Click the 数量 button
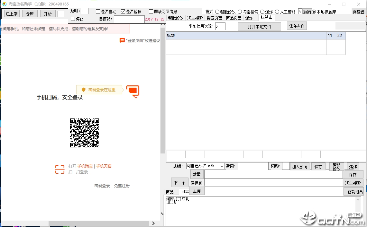 point(197,174)
